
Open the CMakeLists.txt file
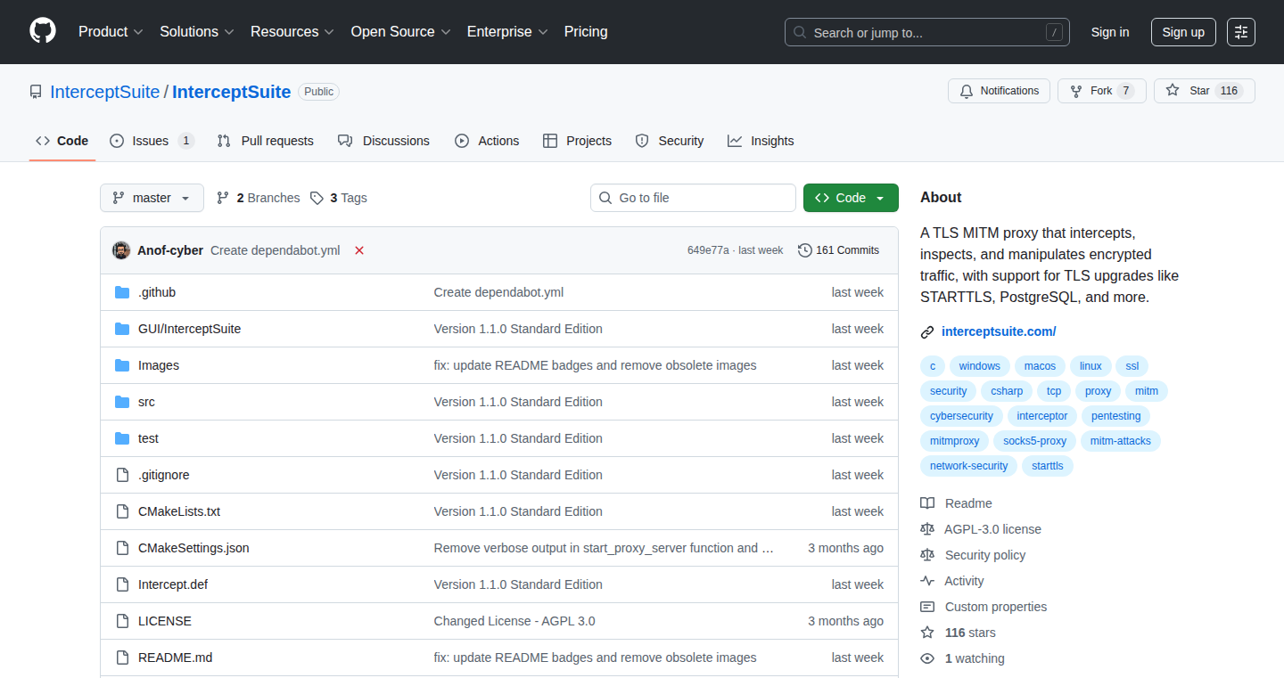tap(179, 511)
